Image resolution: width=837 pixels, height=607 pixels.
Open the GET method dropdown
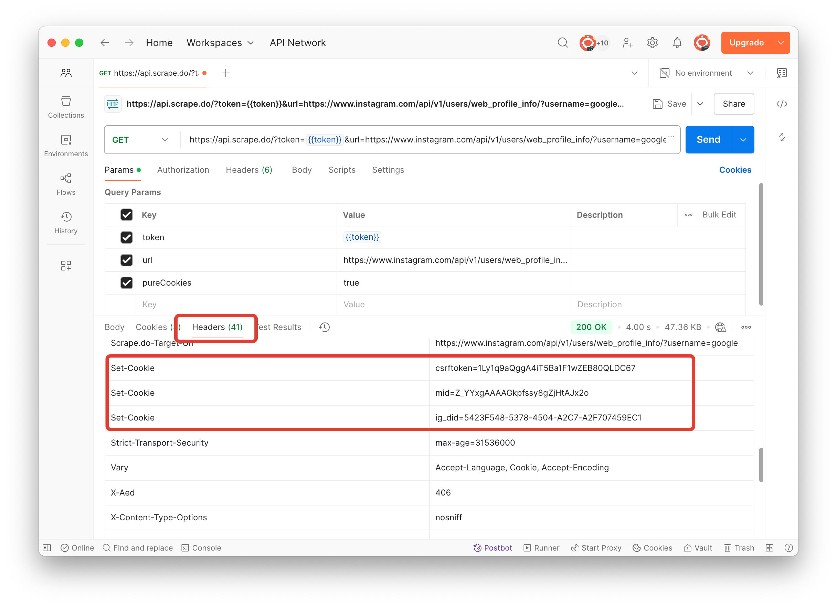(140, 140)
